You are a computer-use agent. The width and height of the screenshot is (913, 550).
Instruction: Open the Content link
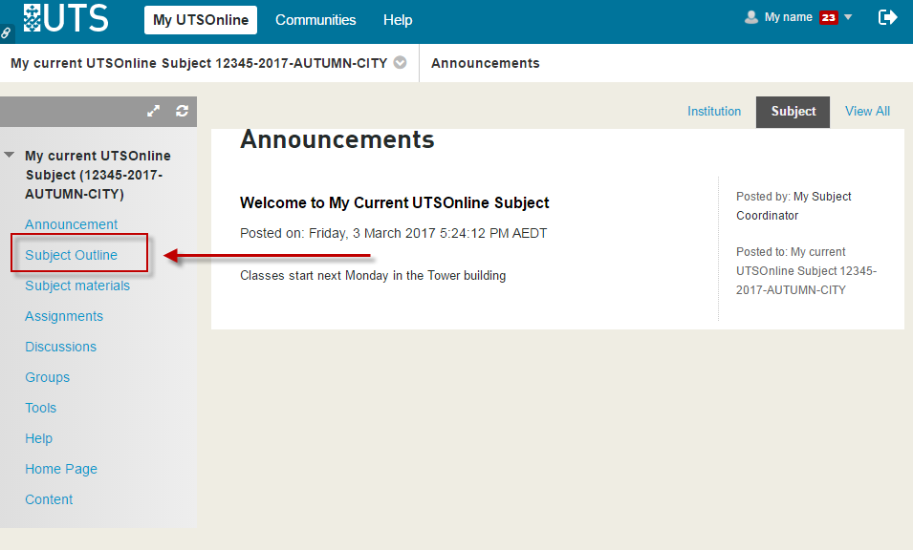click(49, 499)
